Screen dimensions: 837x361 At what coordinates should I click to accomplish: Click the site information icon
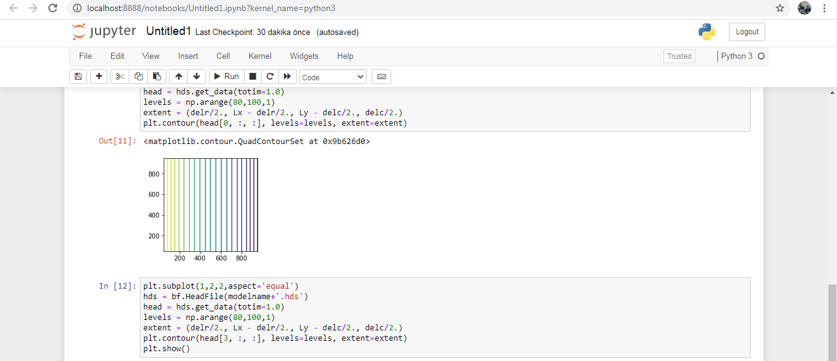[77, 9]
